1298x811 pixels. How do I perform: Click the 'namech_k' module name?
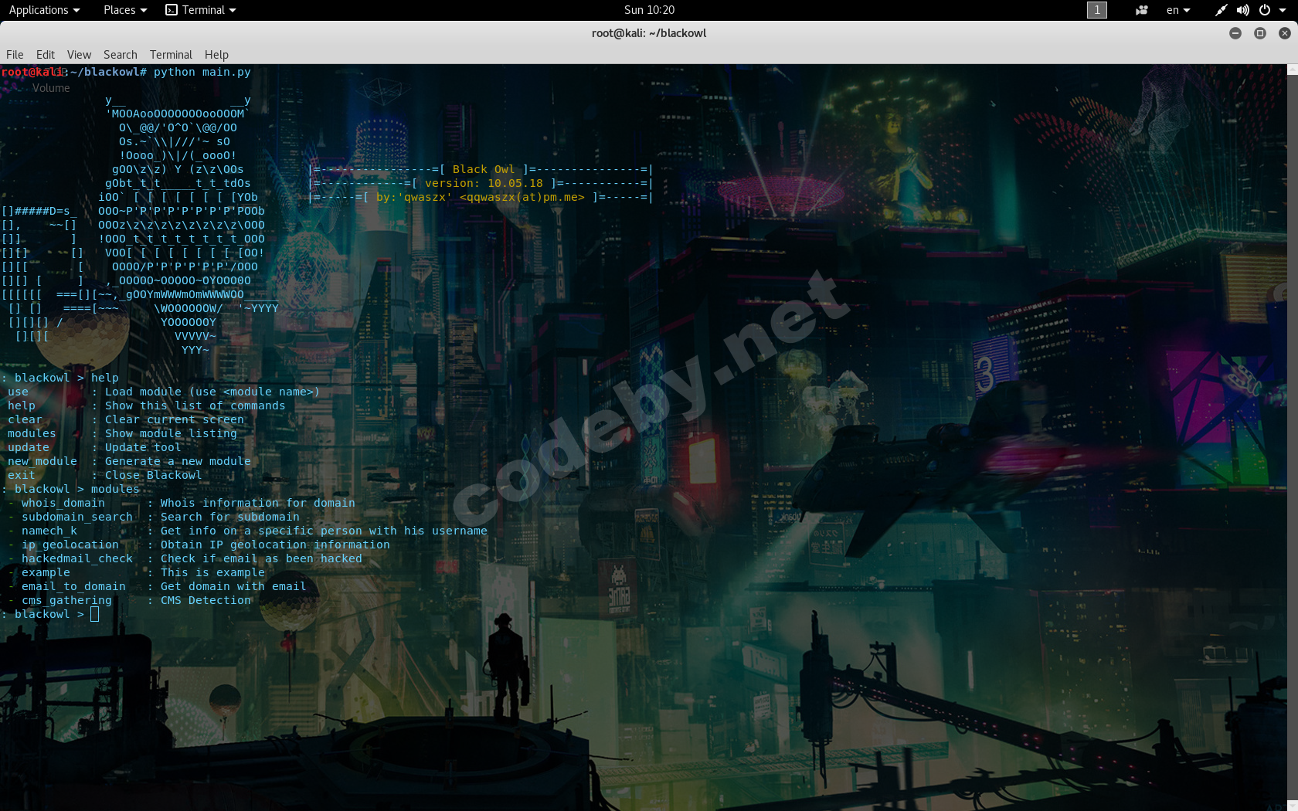pos(49,531)
